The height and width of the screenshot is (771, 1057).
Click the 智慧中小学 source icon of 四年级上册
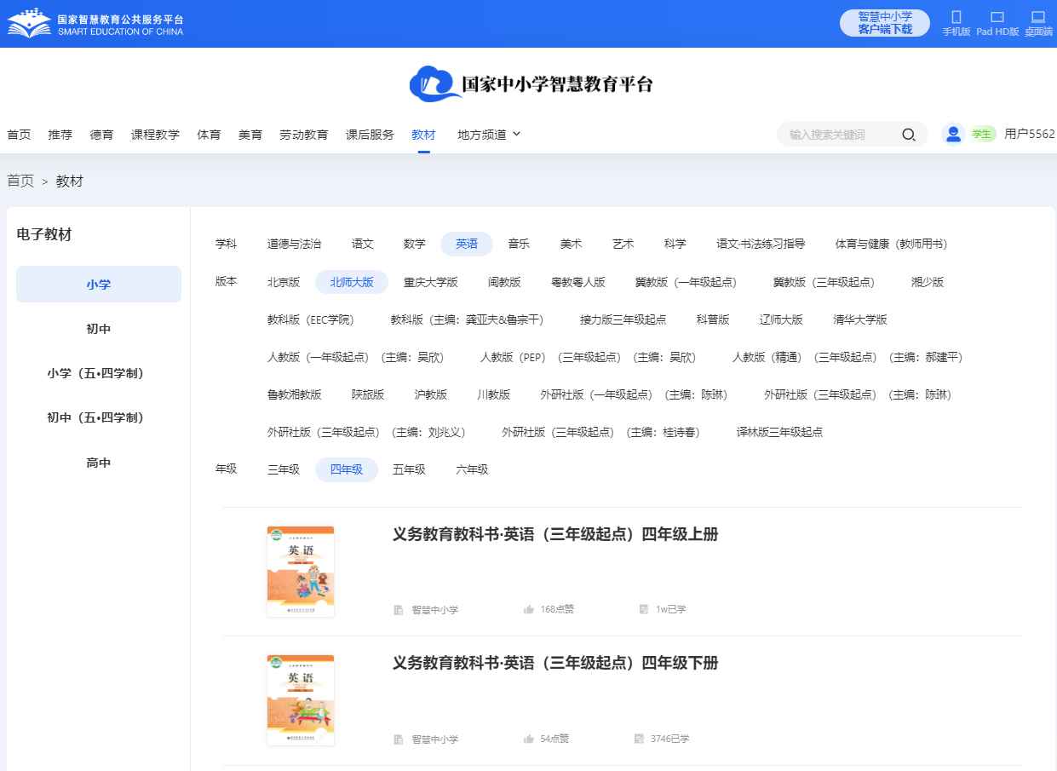click(x=398, y=610)
